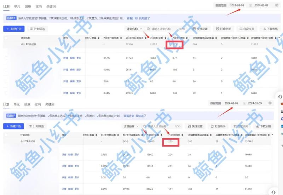Open calendar icon beside the 2024-03-08 range
The height and width of the screenshot is (195, 283).
[277, 5]
